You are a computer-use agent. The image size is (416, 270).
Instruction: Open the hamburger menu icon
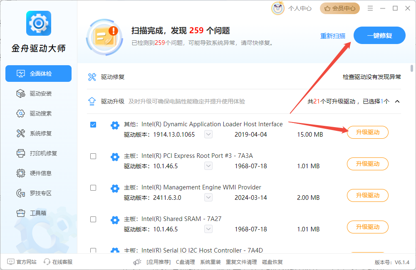pos(370,8)
